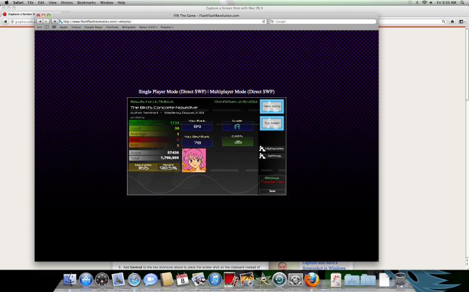
Task: Open Mail stamp icon in Dock
Action: point(118,280)
